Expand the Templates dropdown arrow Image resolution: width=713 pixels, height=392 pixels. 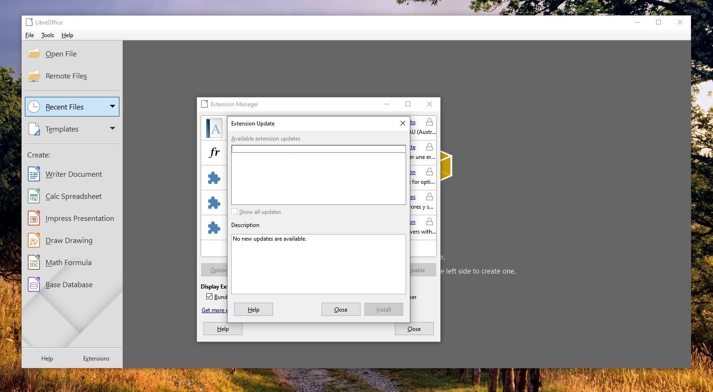click(112, 128)
